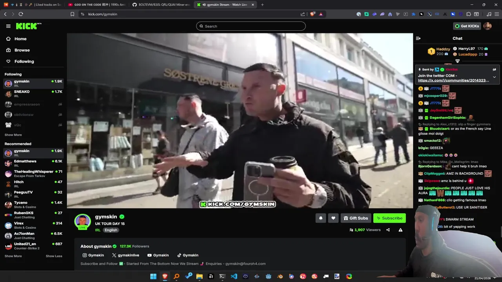Open xQc channel in Following list

tap(33, 125)
